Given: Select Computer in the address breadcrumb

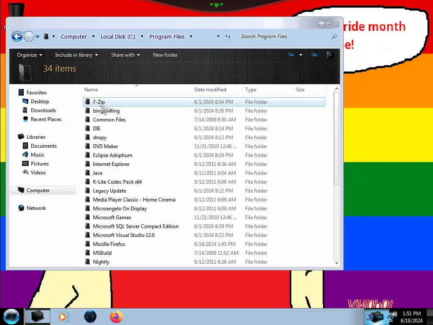Looking at the screenshot, I should (x=74, y=36).
